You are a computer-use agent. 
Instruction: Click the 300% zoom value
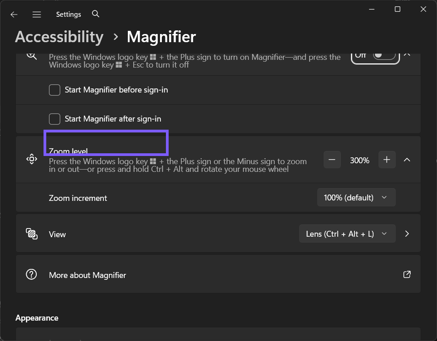point(359,161)
